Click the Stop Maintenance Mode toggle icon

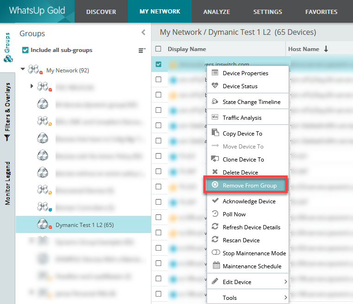[x=216, y=252]
